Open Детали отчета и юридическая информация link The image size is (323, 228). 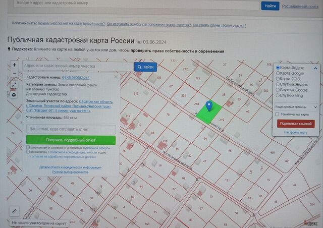70,167
